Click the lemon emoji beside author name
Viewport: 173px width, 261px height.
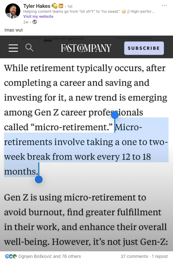click(54, 6)
